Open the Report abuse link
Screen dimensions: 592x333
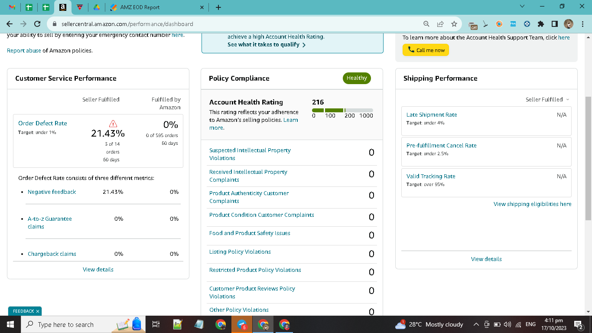click(24, 50)
